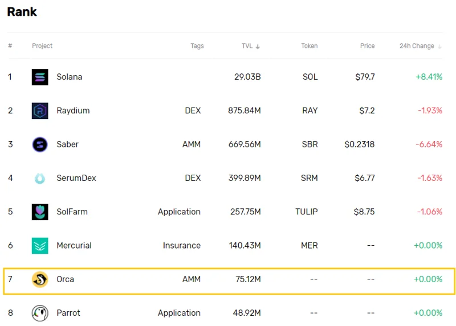The image size is (456, 326).
Task: Click the Price column header
Action: coord(367,46)
